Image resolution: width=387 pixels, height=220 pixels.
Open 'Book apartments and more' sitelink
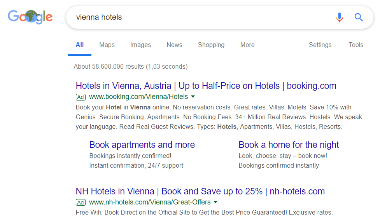pos(142,145)
